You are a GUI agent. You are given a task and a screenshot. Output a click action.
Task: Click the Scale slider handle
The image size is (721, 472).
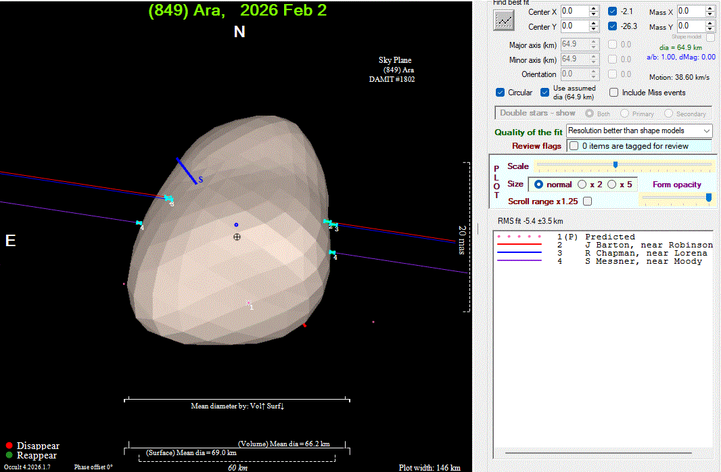(x=615, y=164)
